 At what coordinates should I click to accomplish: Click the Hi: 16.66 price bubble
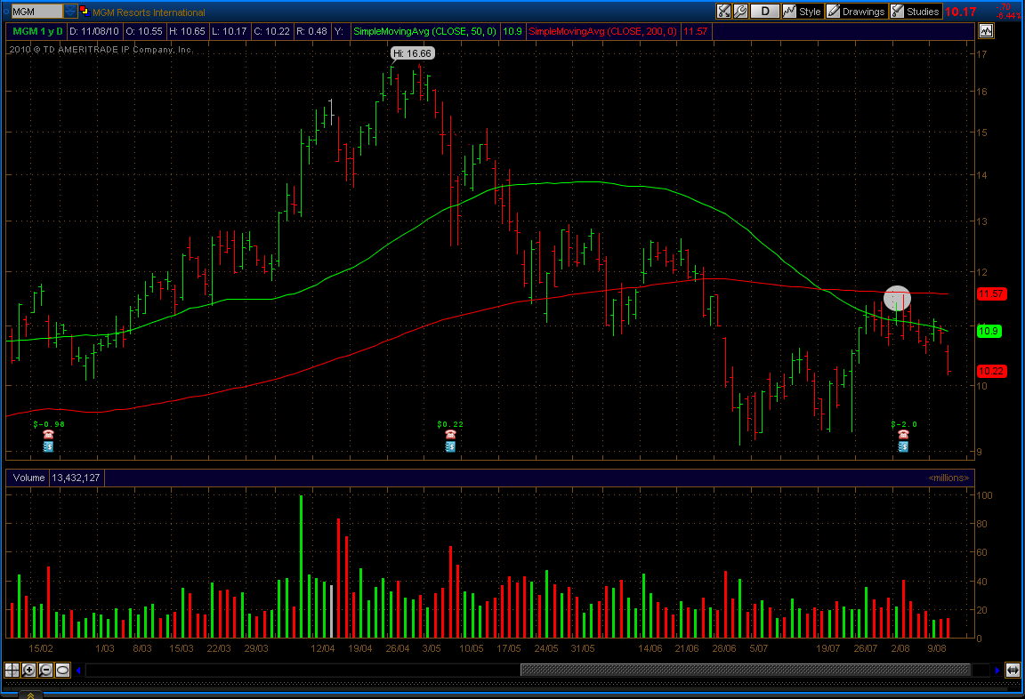click(413, 53)
